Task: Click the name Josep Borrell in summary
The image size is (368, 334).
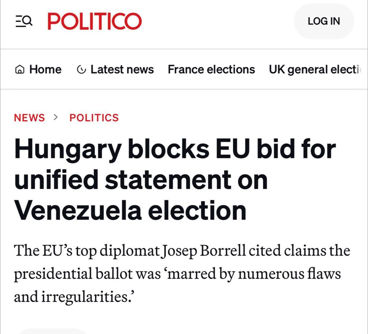Action: click(x=204, y=250)
